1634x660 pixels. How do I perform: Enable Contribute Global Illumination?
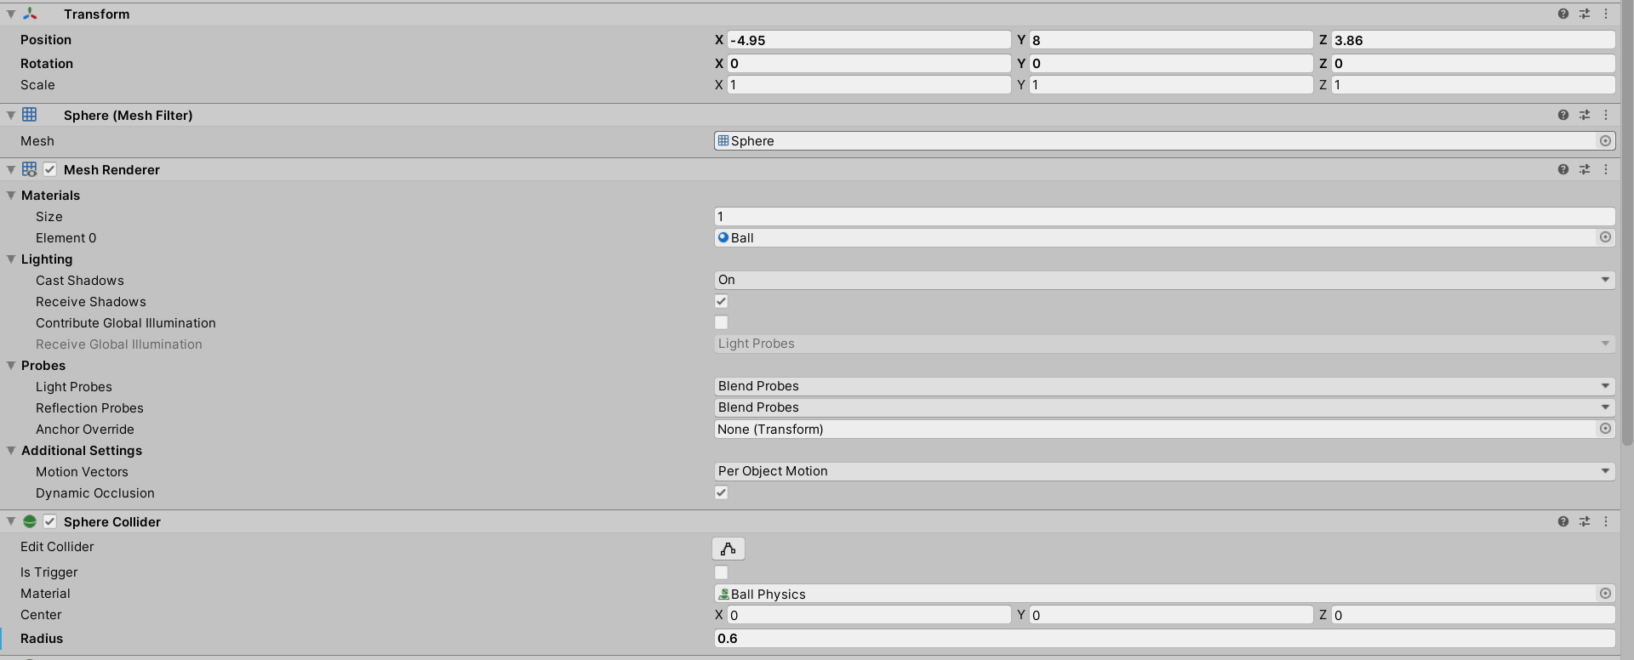(722, 322)
